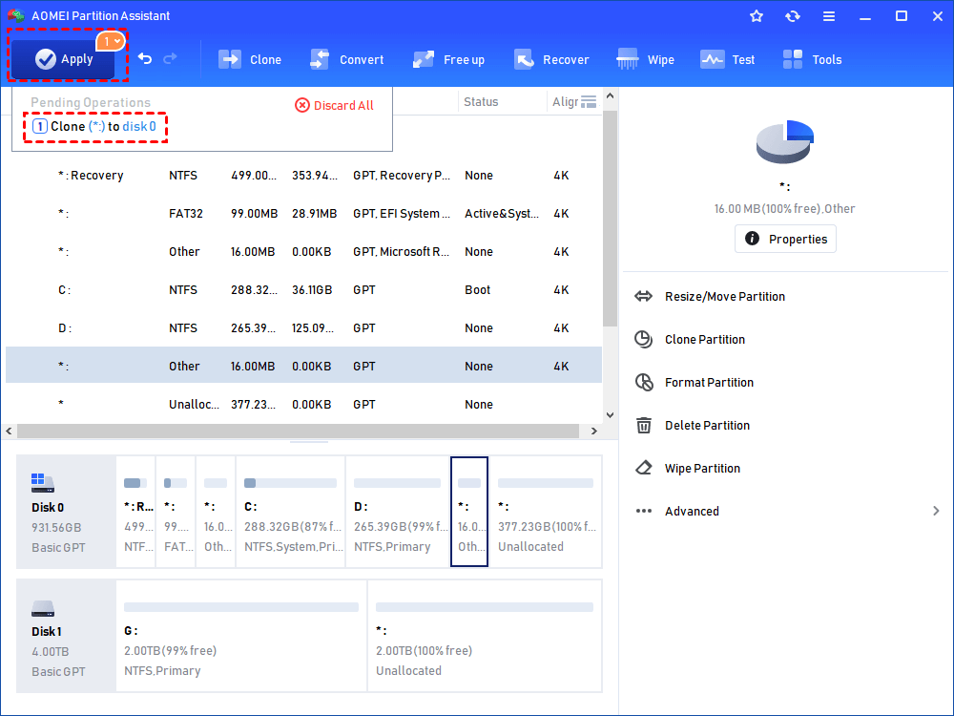Select the Recovery NTFS partition row
The width and height of the screenshot is (954, 716).
pos(303,176)
